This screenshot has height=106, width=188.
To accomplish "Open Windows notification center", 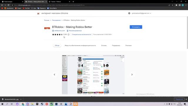I will [185, 104].
